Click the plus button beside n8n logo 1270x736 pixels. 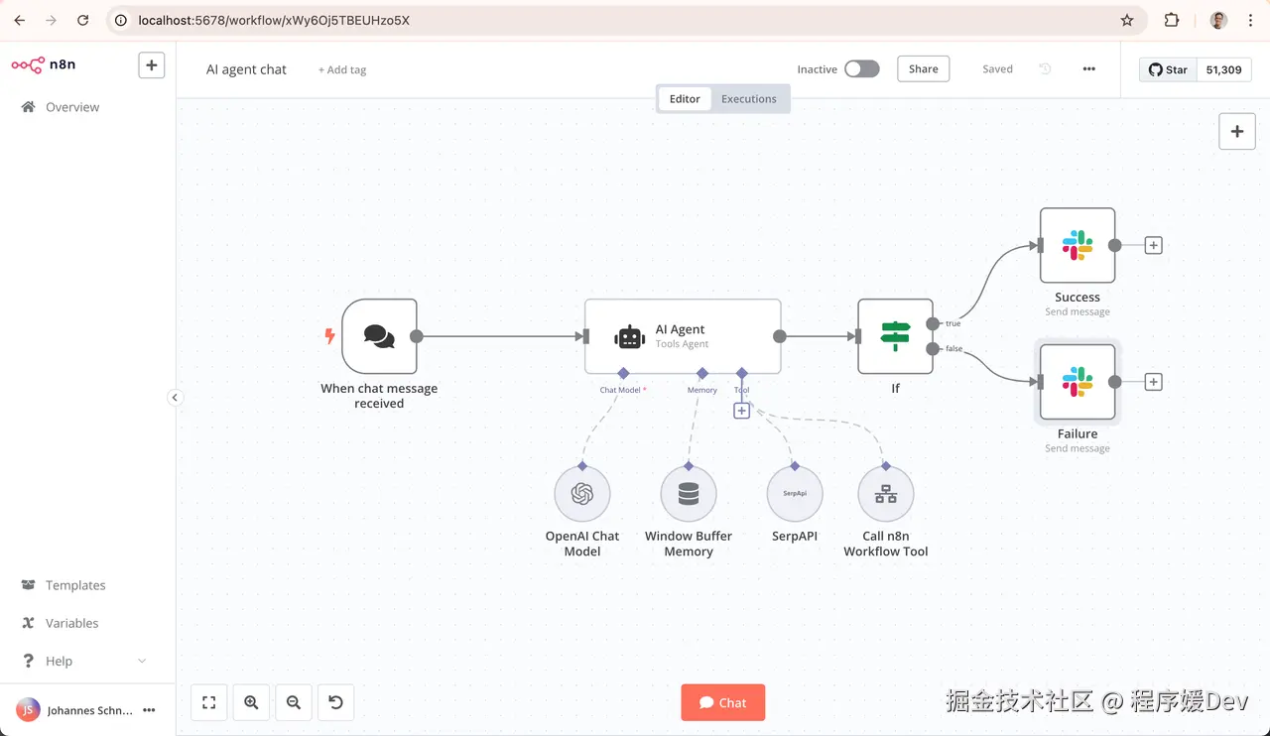[x=151, y=65]
